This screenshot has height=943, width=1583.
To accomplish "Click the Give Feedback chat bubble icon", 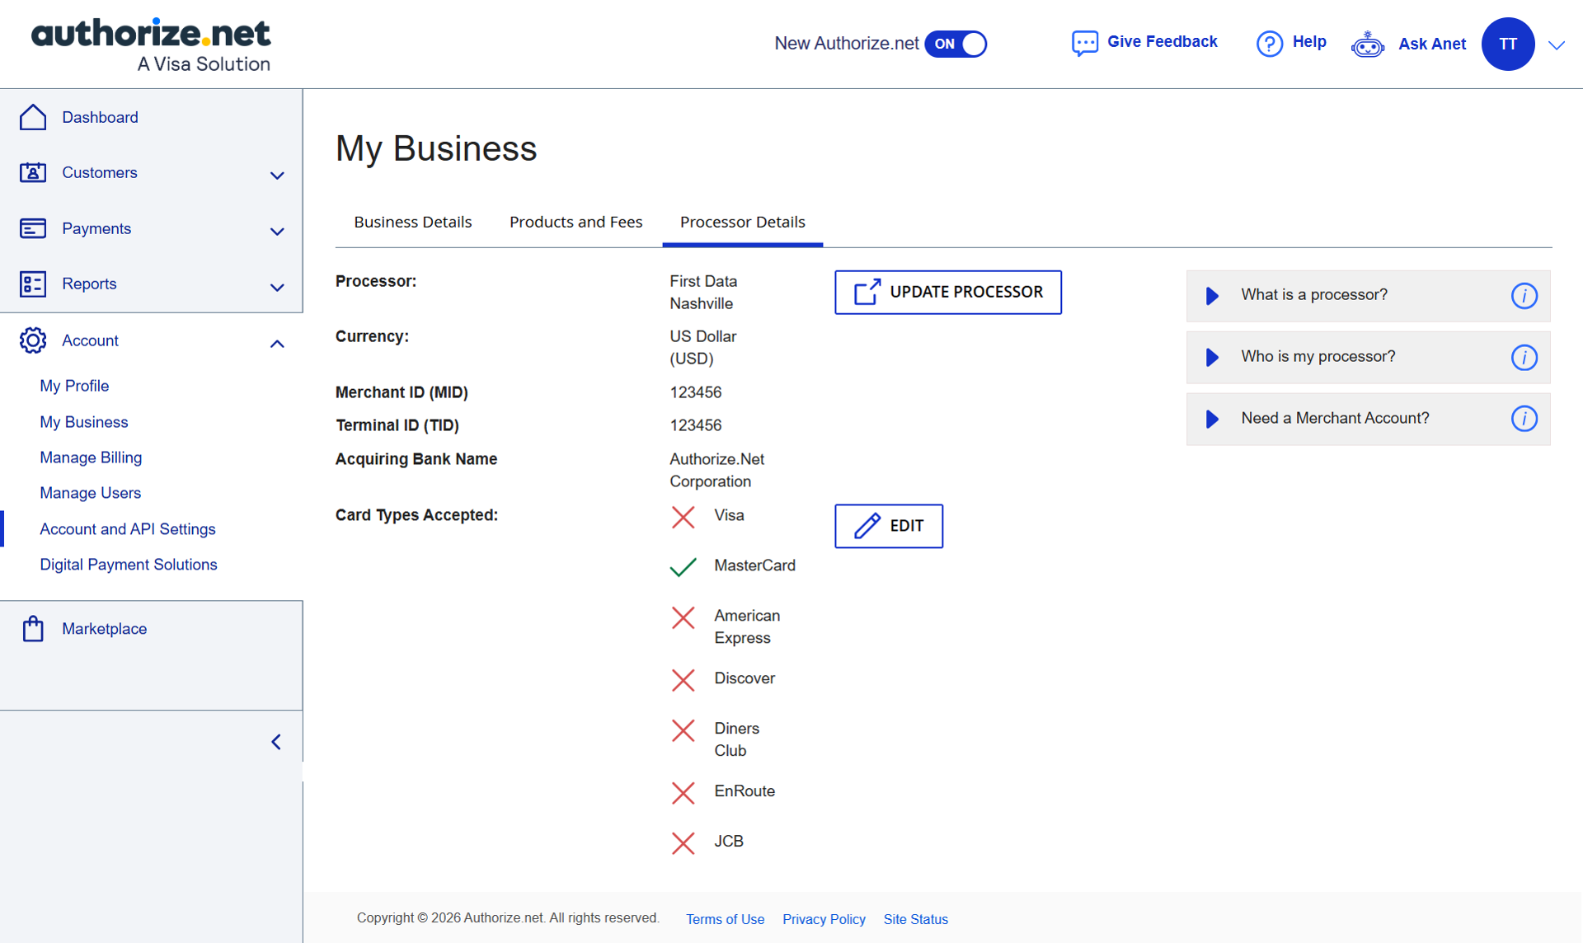I will (1085, 43).
